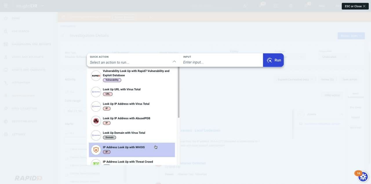Collapse the Quick Action dropdown with its chevron
Viewport: 371px width, 184px height.
tap(174, 62)
